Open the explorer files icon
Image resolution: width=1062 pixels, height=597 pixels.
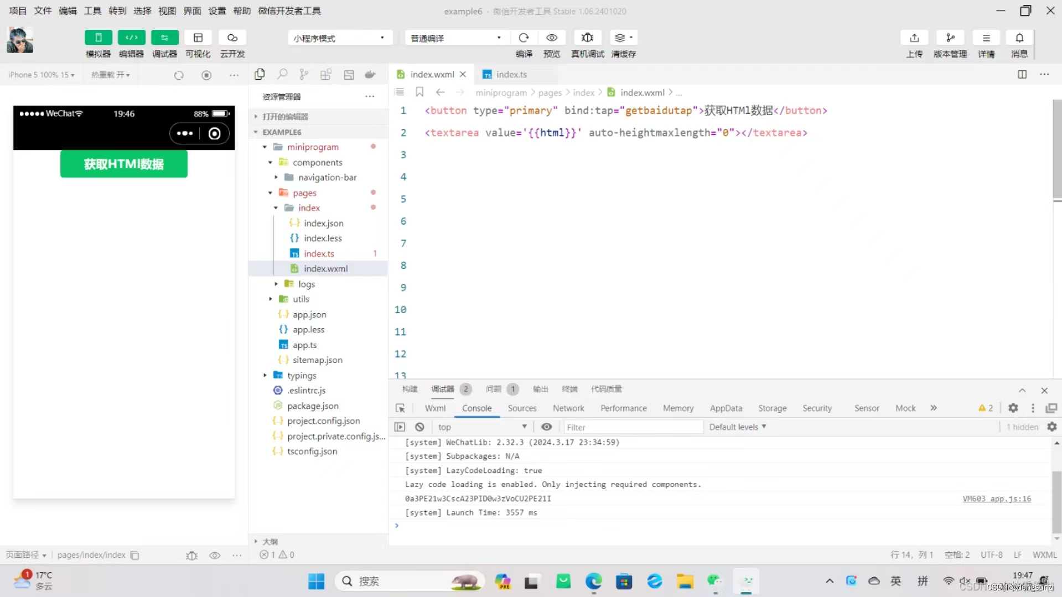tap(260, 74)
